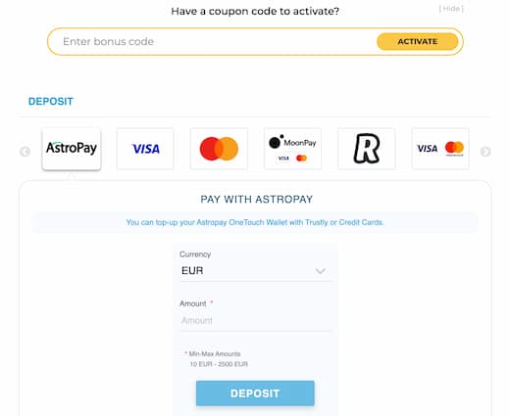Click the Min-Max Amounts note
This screenshot has width=510, height=416.
click(216, 359)
